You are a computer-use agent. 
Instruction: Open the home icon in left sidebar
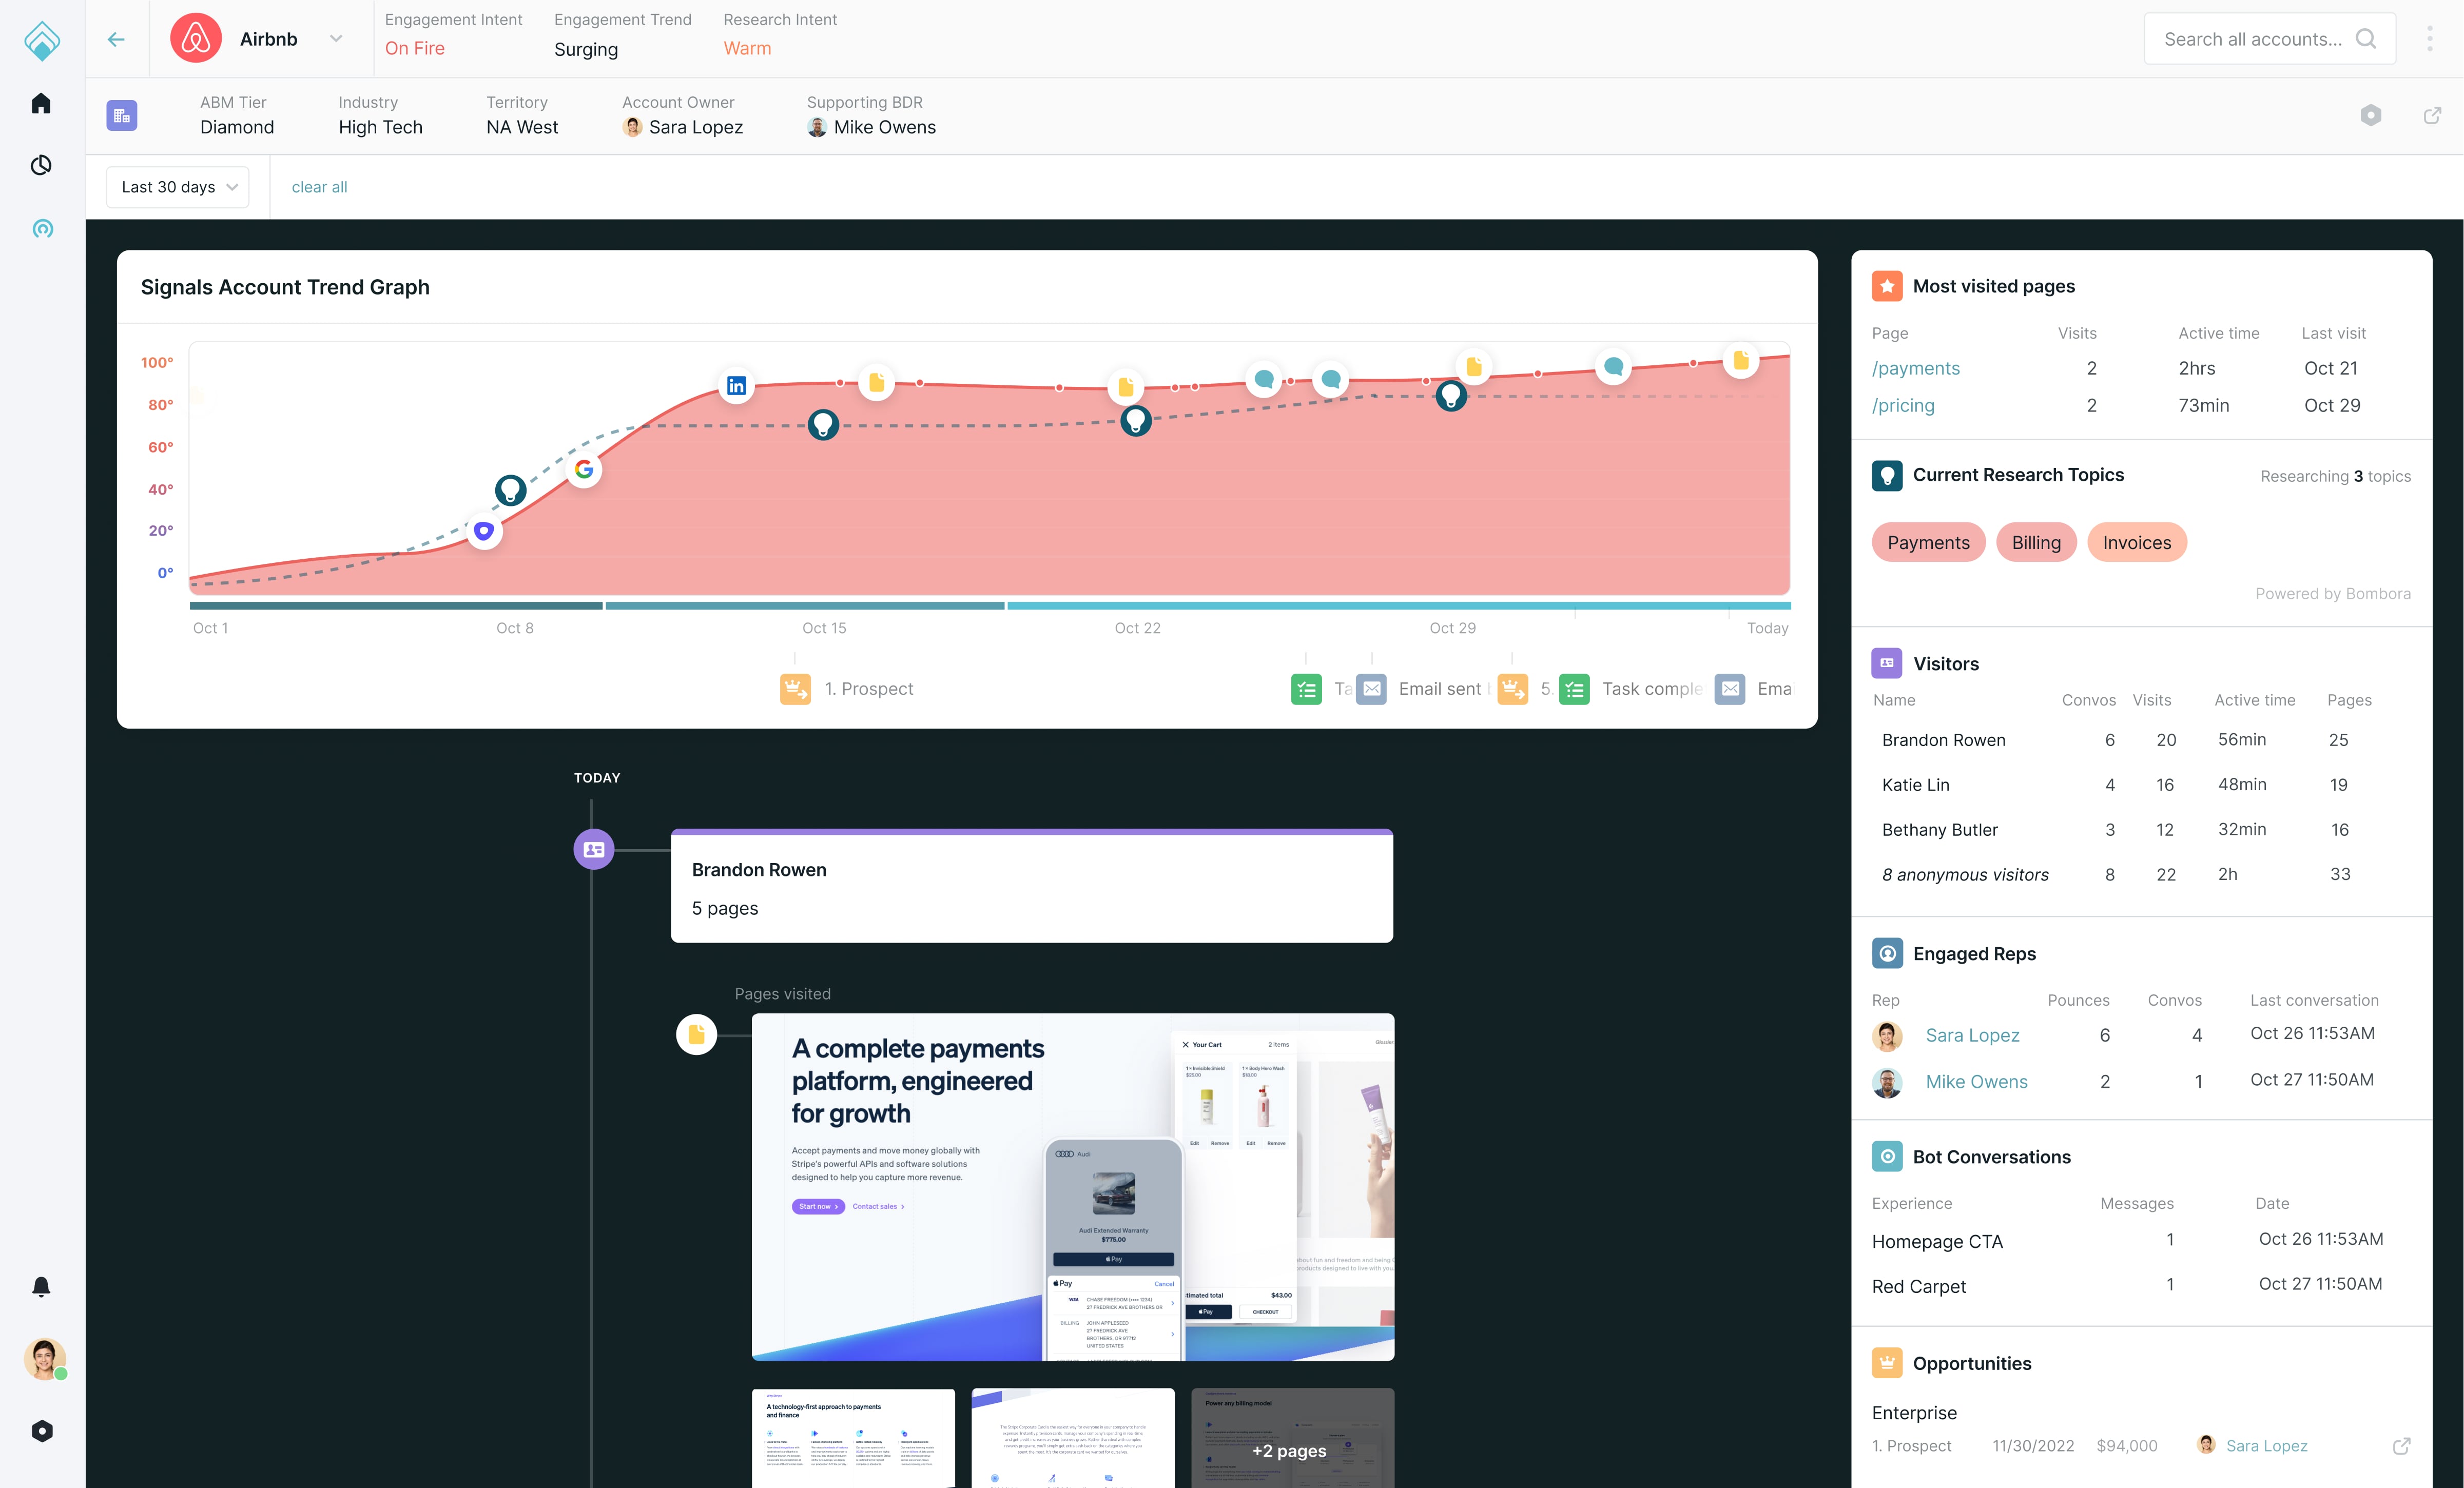pyautogui.click(x=41, y=103)
